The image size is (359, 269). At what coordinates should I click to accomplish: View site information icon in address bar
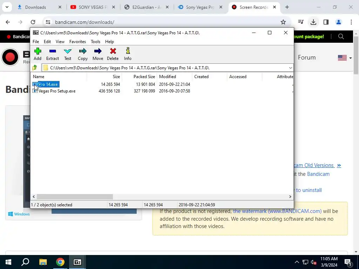(x=48, y=22)
